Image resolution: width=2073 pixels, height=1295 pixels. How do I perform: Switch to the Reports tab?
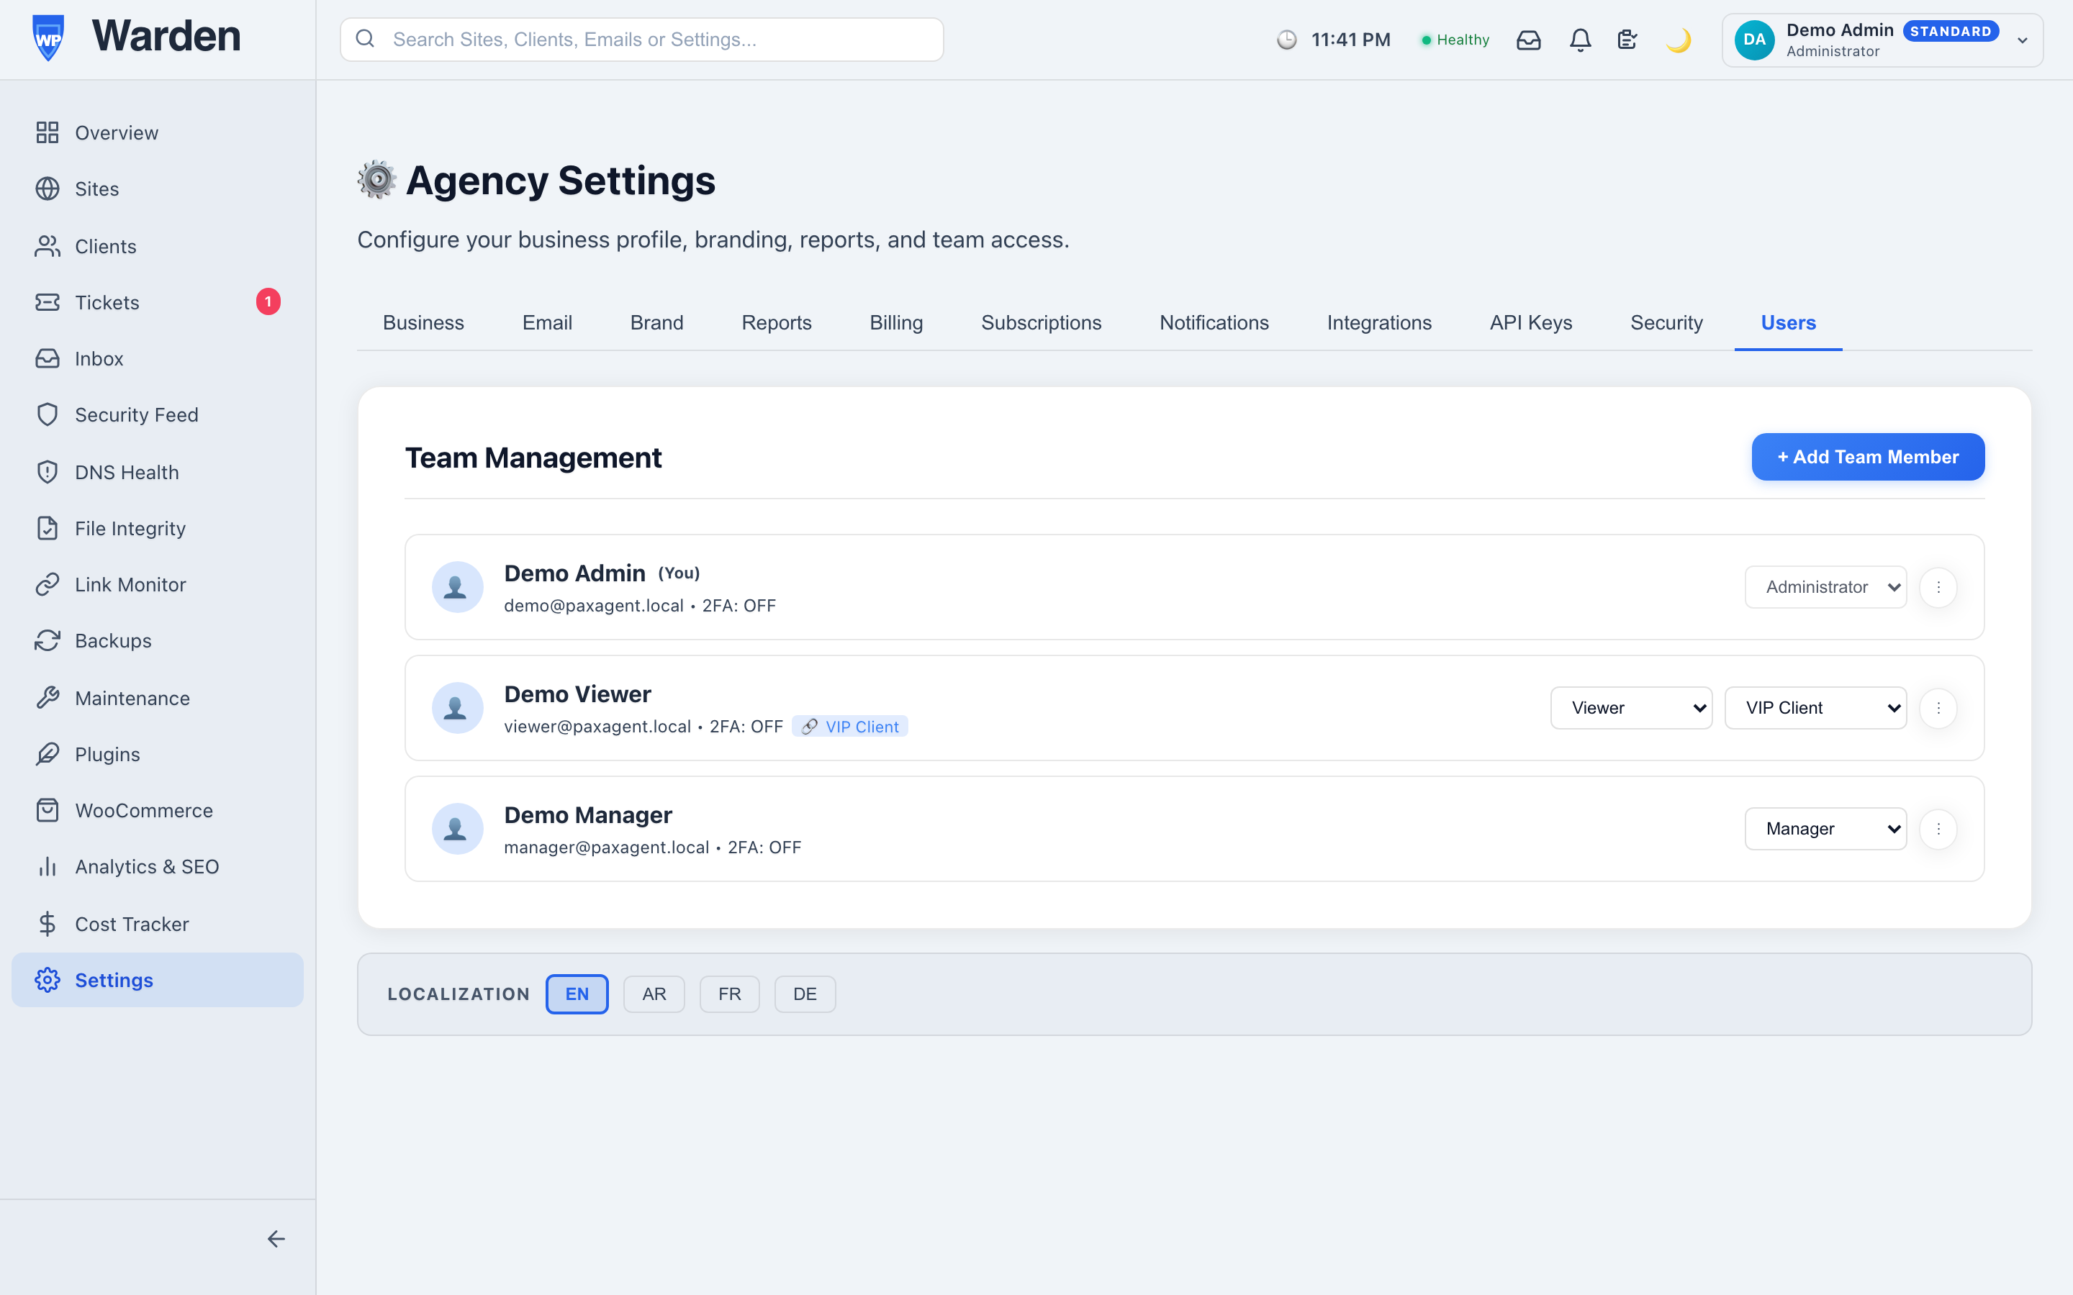[x=776, y=323]
